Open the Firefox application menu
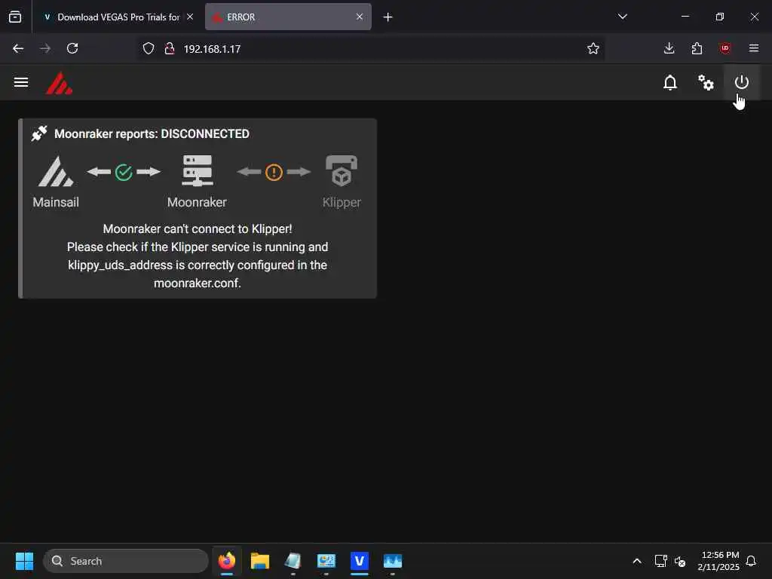This screenshot has width=772, height=579. 754,48
